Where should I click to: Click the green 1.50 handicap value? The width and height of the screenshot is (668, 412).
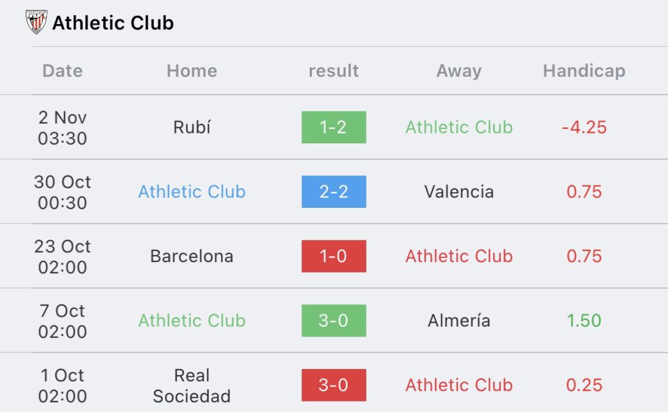point(584,321)
